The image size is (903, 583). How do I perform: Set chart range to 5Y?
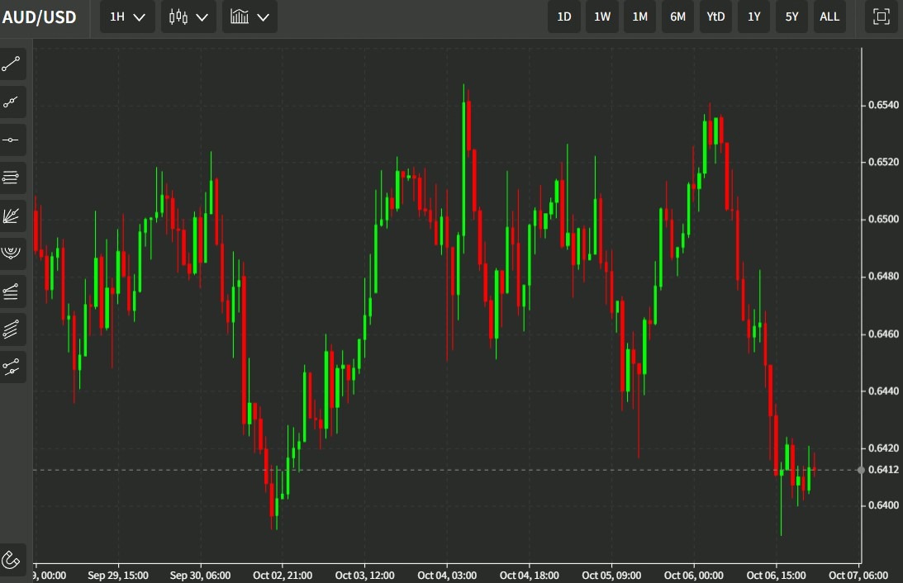[x=791, y=17]
